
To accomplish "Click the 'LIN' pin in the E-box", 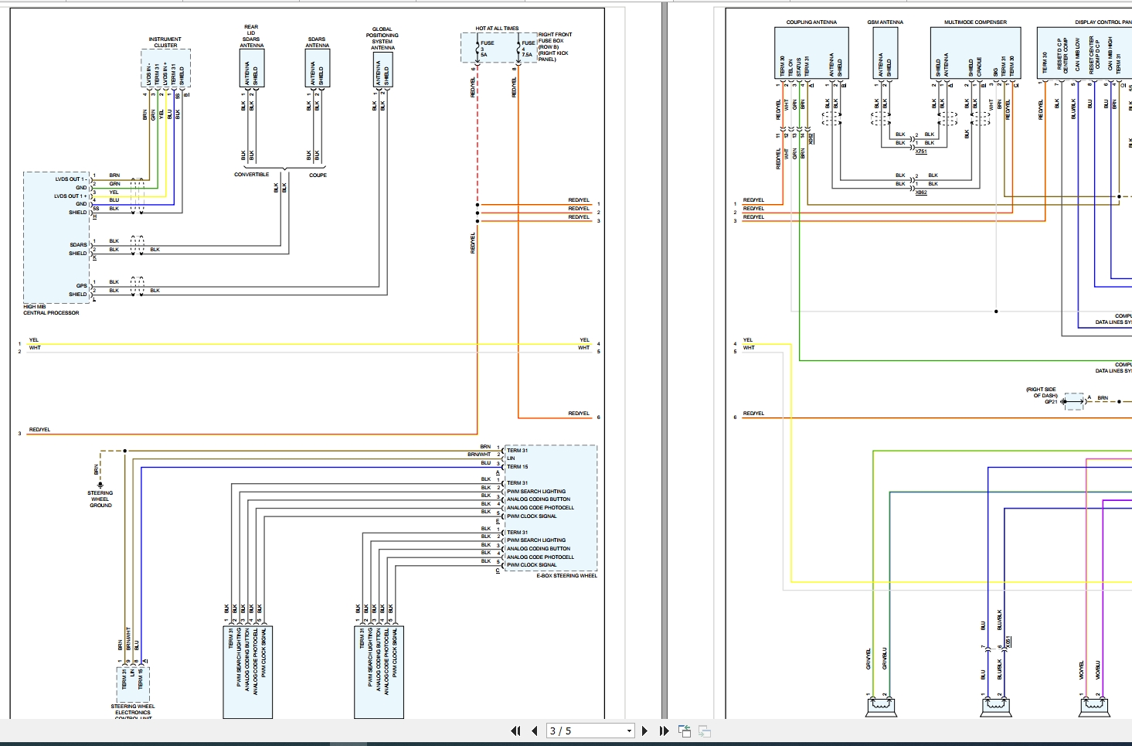I will pos(511,458).
